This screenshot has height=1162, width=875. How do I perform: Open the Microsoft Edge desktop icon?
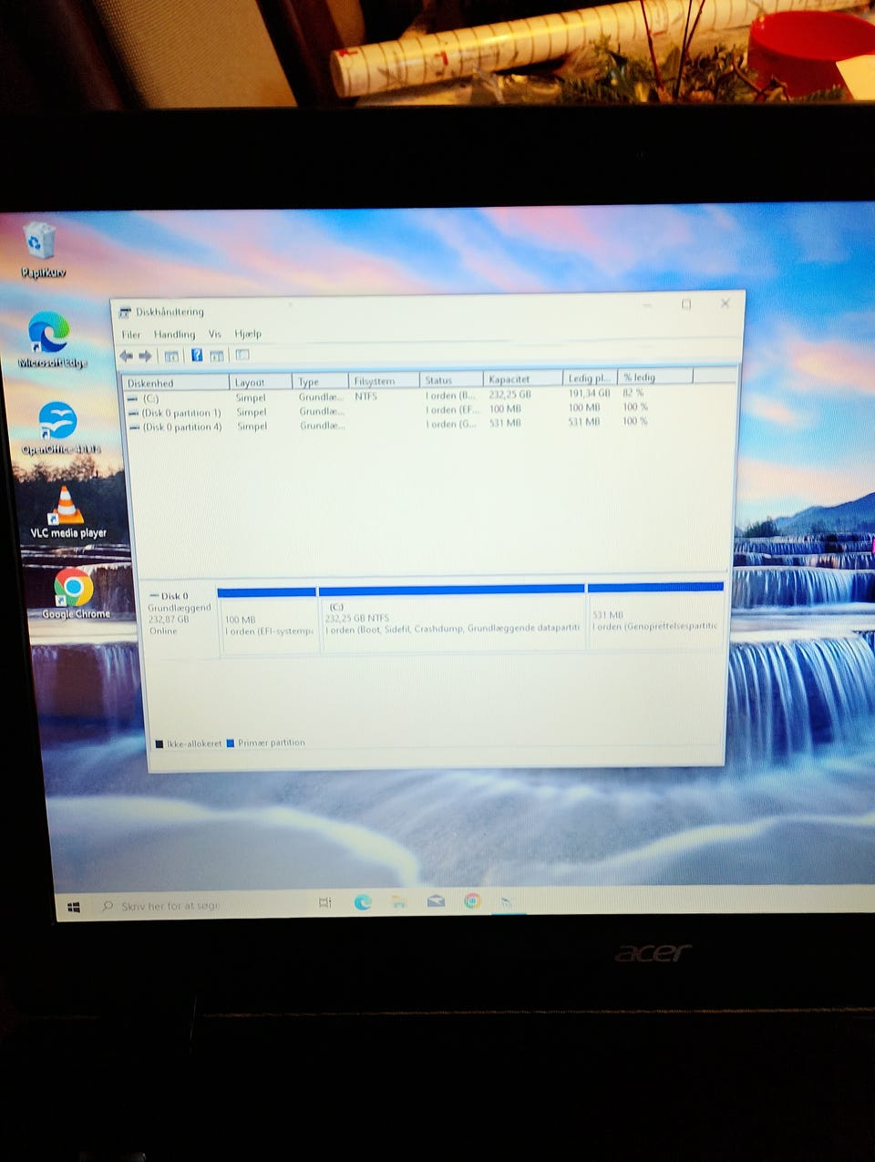[51, 340]
